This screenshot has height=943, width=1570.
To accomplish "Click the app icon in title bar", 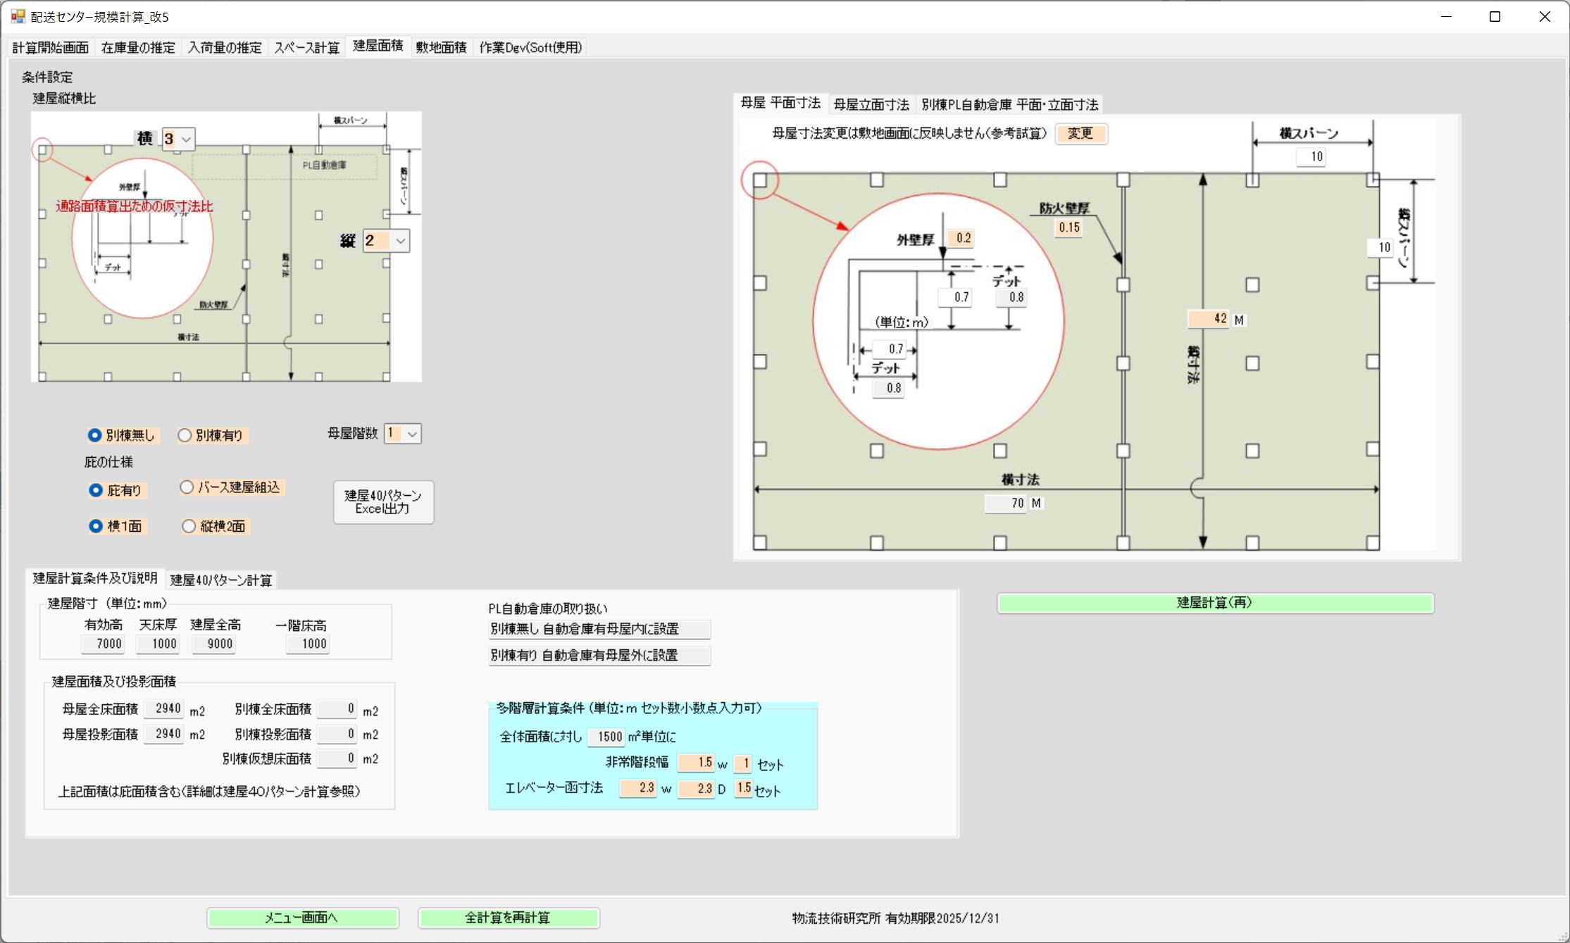I will pos(18,16).
